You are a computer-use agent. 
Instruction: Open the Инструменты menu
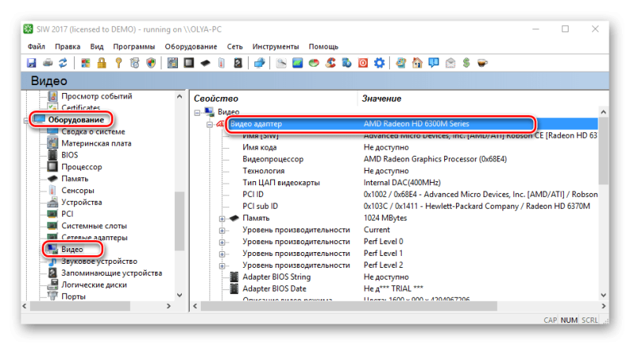(x=276, y=46)
